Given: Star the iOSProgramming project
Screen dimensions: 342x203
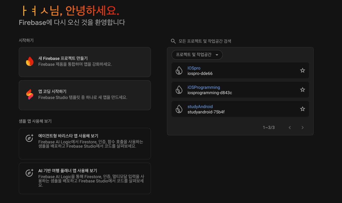Looking at the screenshot, I should tap(303, 90).
